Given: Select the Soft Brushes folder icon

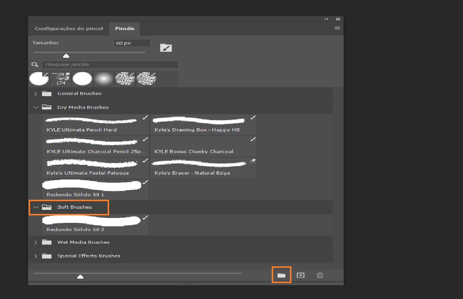Looking at the screenshot, I should pos(47,207).
